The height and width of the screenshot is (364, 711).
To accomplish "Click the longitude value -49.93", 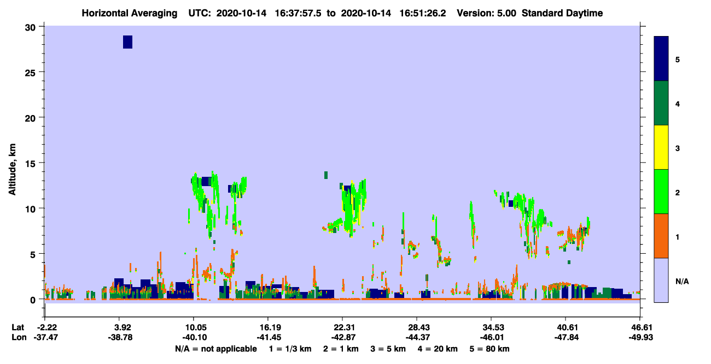I will pyautogui.click(x=640, y=337).
